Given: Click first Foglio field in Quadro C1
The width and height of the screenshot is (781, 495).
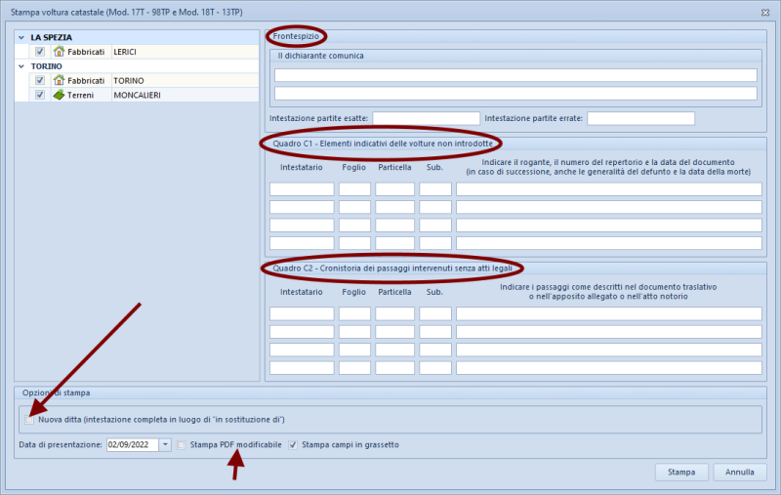Looking at the screenshot, I should click(354, 189).
